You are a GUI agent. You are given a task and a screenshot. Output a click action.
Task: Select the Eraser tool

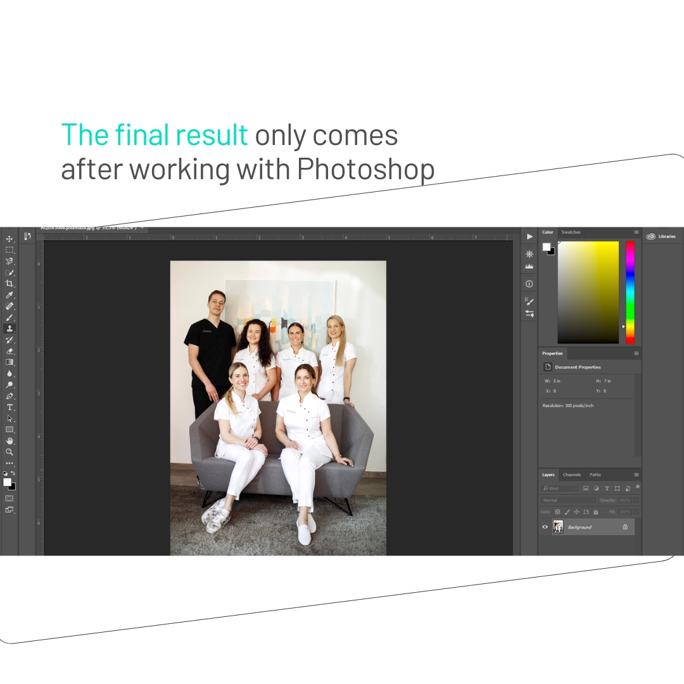pos(9,351)
